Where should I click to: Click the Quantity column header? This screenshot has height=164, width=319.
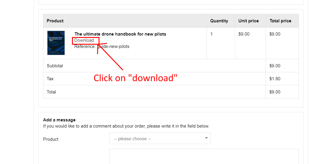tap(219, 21)
